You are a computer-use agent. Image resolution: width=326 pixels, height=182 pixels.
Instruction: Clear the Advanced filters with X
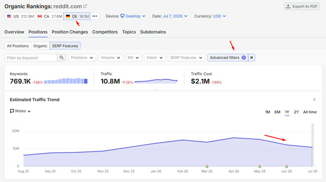click(x=252, y=57)
